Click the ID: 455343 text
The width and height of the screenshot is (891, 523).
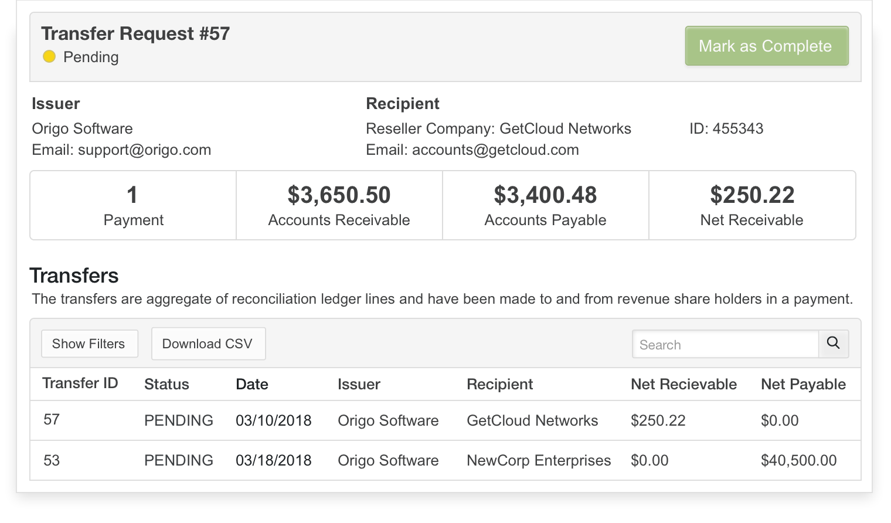[726, 128]
